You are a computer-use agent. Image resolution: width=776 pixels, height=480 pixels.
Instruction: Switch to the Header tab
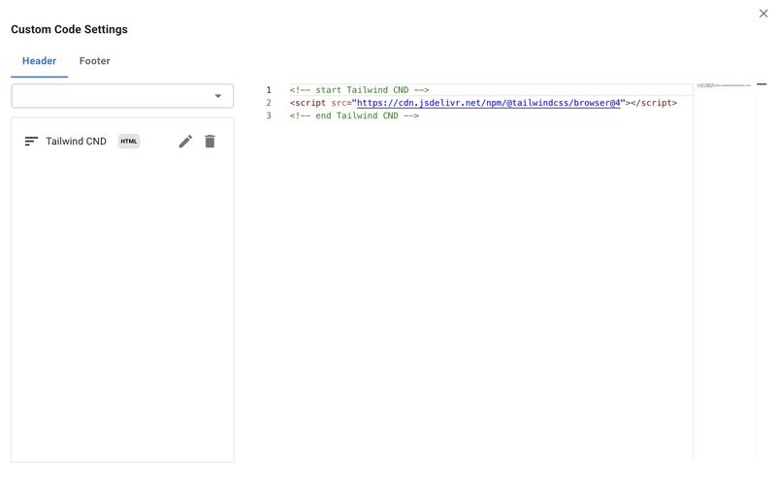coord(39,61)
